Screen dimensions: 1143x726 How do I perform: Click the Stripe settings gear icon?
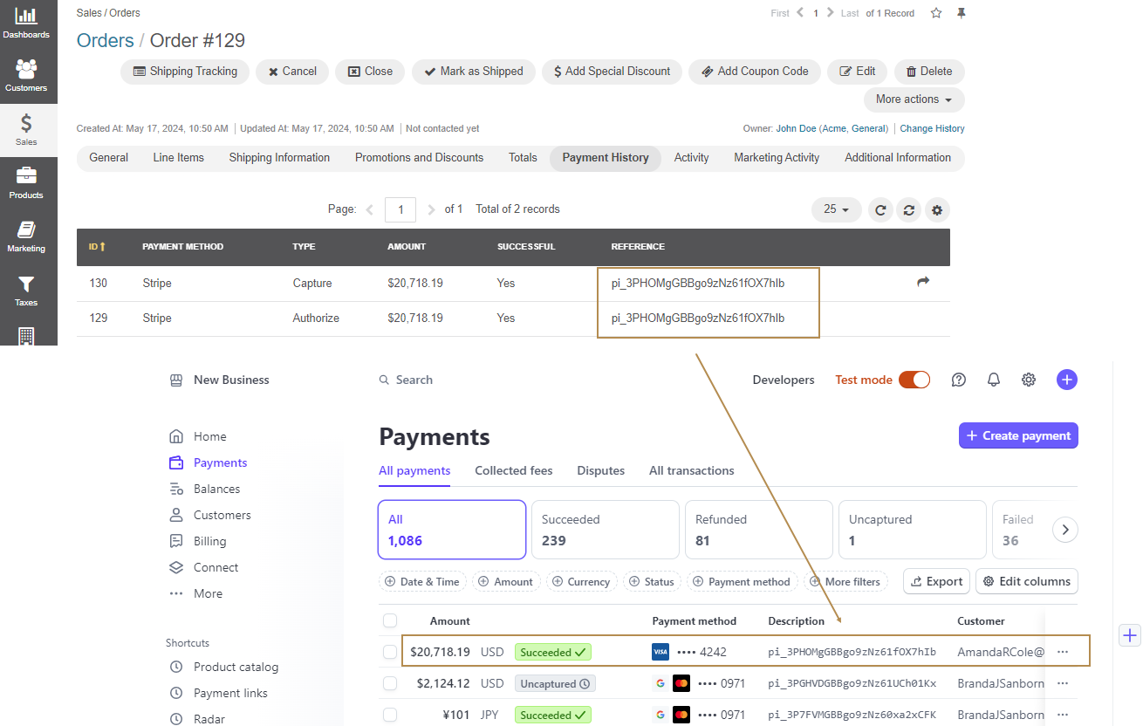1029,380
